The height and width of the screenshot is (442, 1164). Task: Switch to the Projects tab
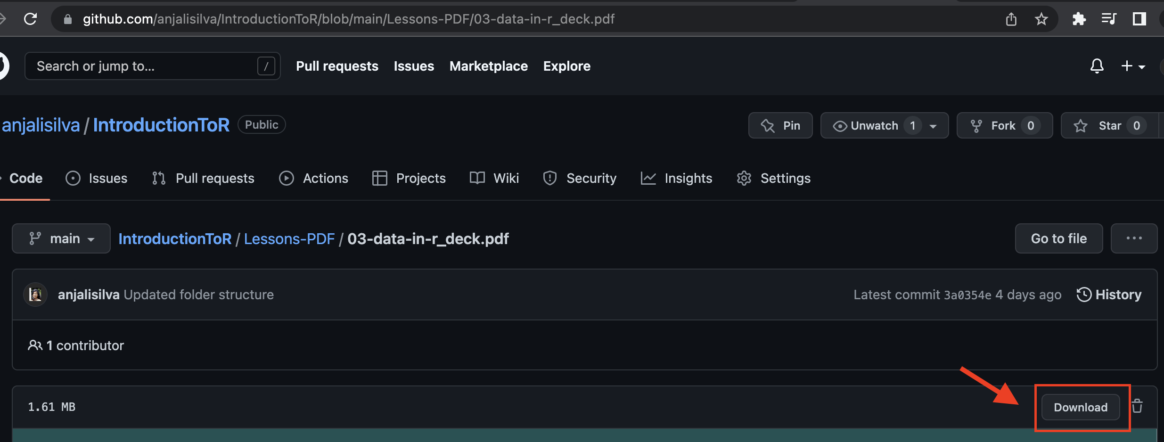(x=409, y=178)
